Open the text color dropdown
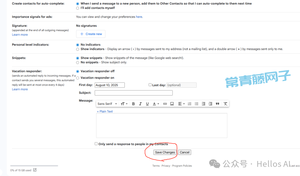Viewport: 300px width, 176px height. [x=156, y=104]
